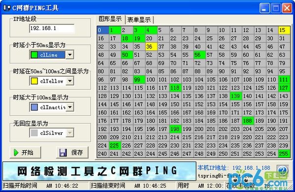
Task: Click the yellow color swatch
Action: pos(34,81)
